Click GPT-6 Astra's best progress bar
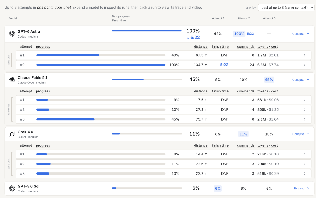This screenshot has width=316, height=198. [x=147, y=31]
